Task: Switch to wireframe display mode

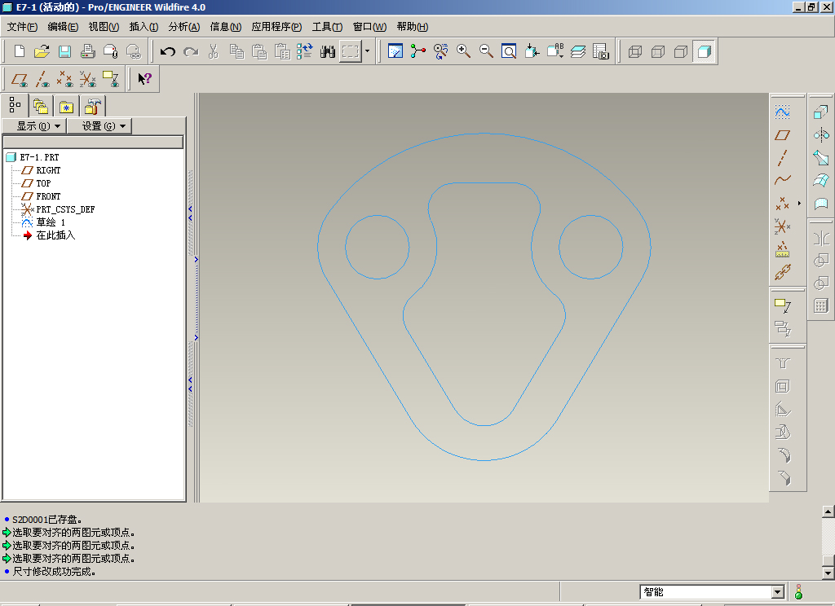Action: pyautogui.click(x=635, y=51)
